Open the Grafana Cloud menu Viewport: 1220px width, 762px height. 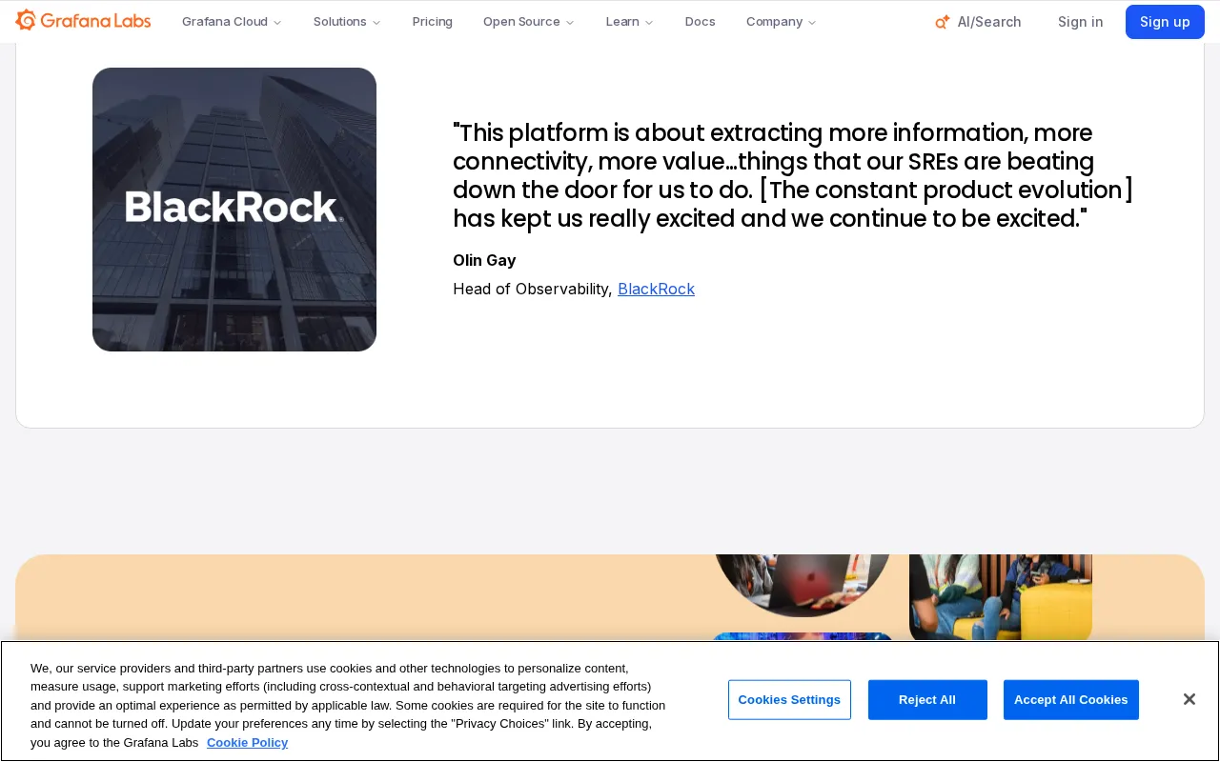(x=232, y=22)
